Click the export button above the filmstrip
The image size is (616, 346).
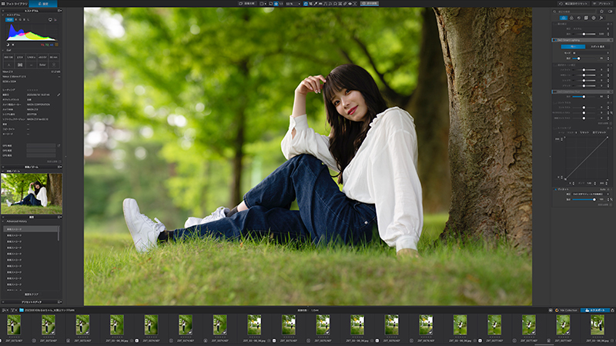click(x=595, y=310)
